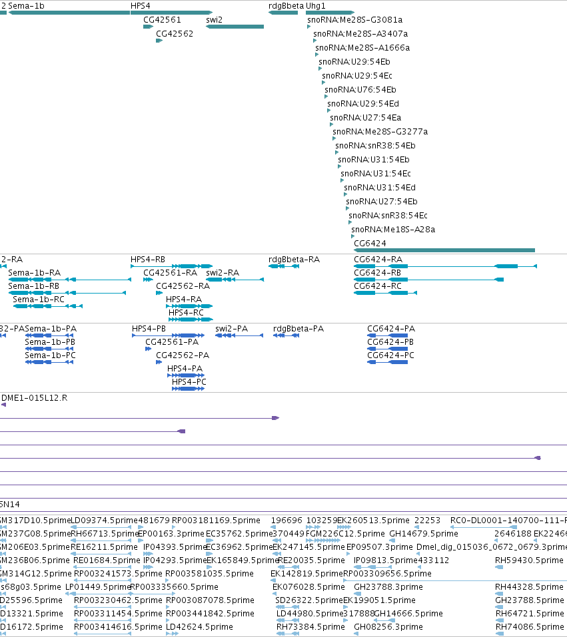This screenshot has height=637, width=567.
Task: Select the CG42561 gene label
Action: point(162,20)
